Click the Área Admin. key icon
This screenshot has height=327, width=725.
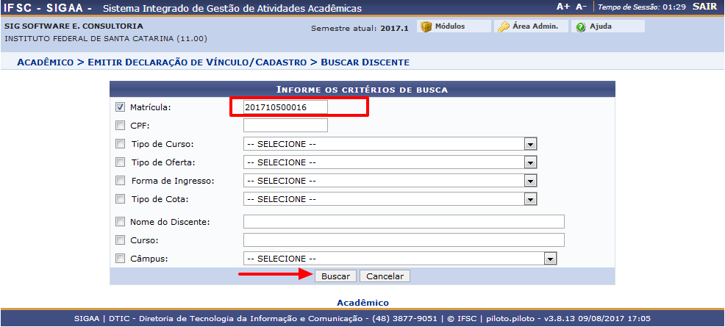coord(504,26)
